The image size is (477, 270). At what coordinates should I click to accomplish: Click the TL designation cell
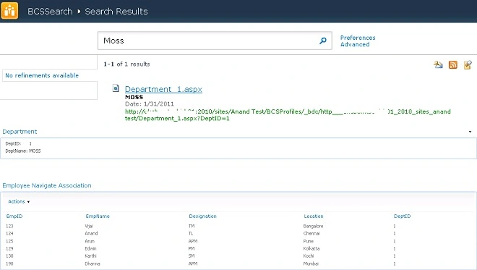point(191,233)
